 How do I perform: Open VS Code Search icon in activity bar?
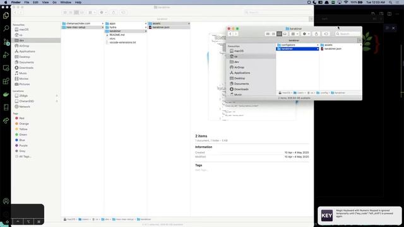(6, 28)
